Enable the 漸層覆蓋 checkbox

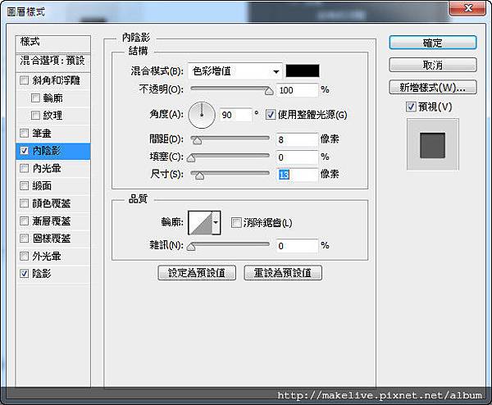[24, 221]
